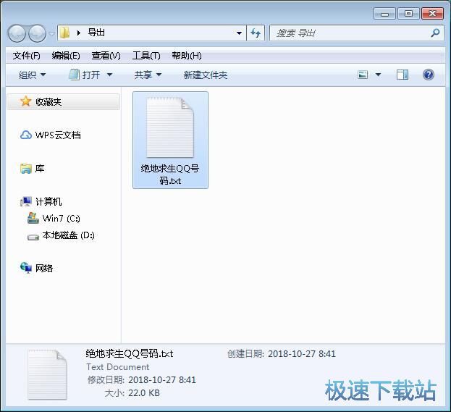This screenshot has width=451, height=412.
Task: Open the 帮助(H) menu
Action: pos(187,55)
